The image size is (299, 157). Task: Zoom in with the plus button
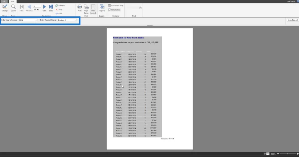click(x=298, y=154)
